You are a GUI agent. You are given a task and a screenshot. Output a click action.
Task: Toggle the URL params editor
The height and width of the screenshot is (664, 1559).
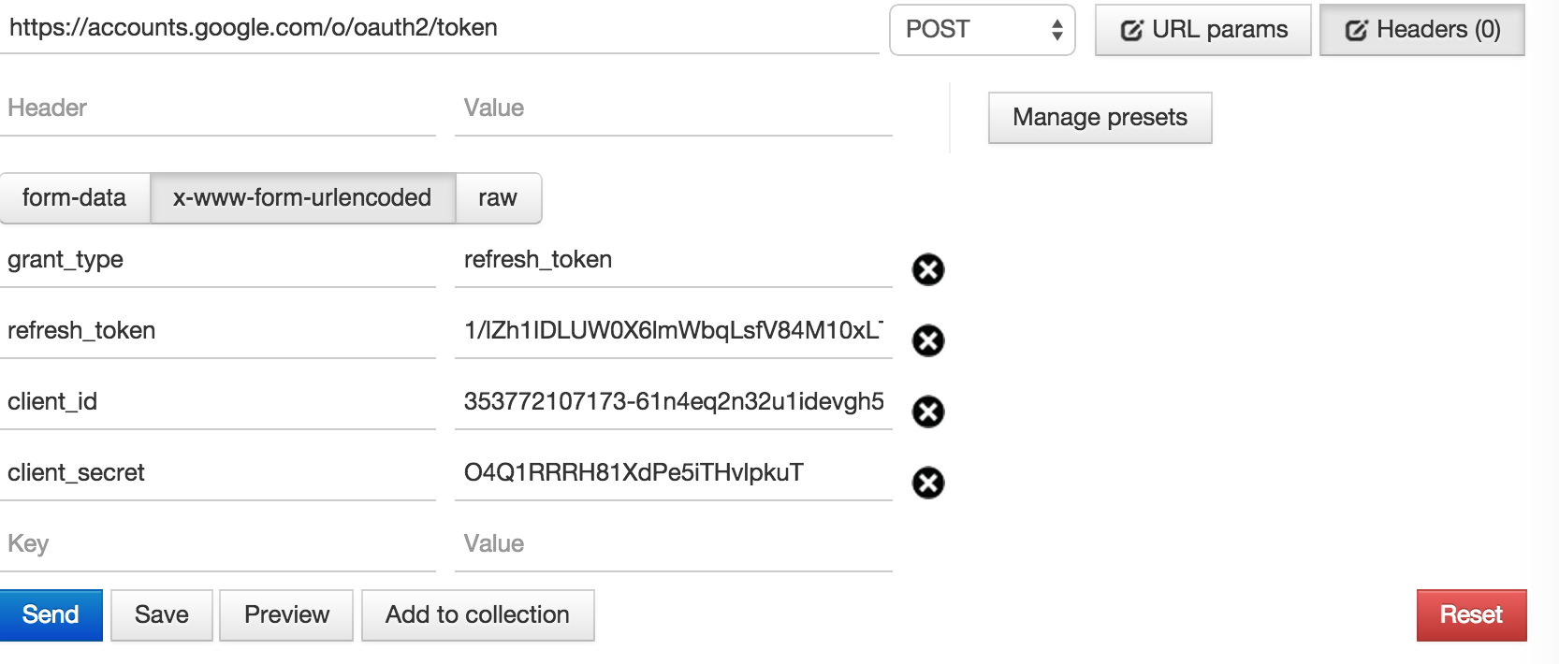coord(1202,30)
